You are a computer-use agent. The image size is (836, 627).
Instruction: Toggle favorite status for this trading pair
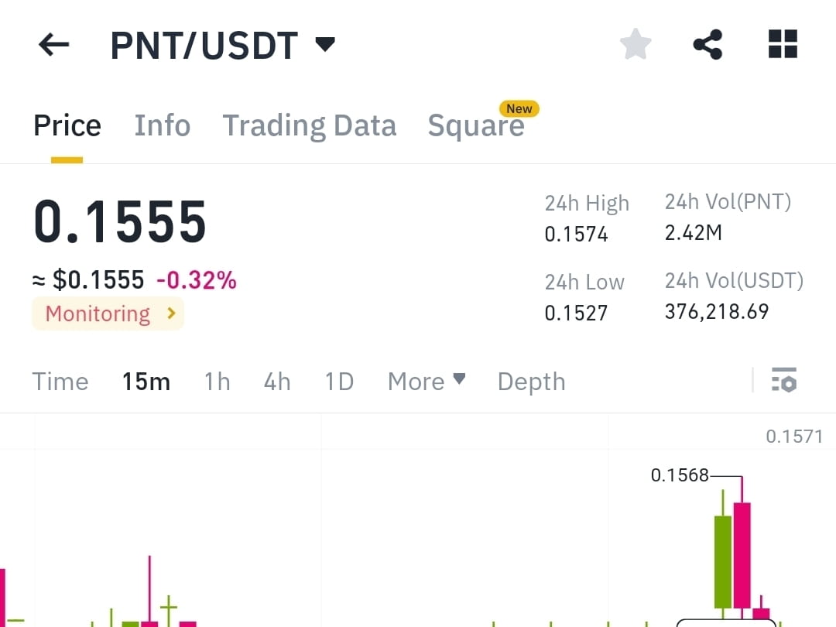[635, 44]
